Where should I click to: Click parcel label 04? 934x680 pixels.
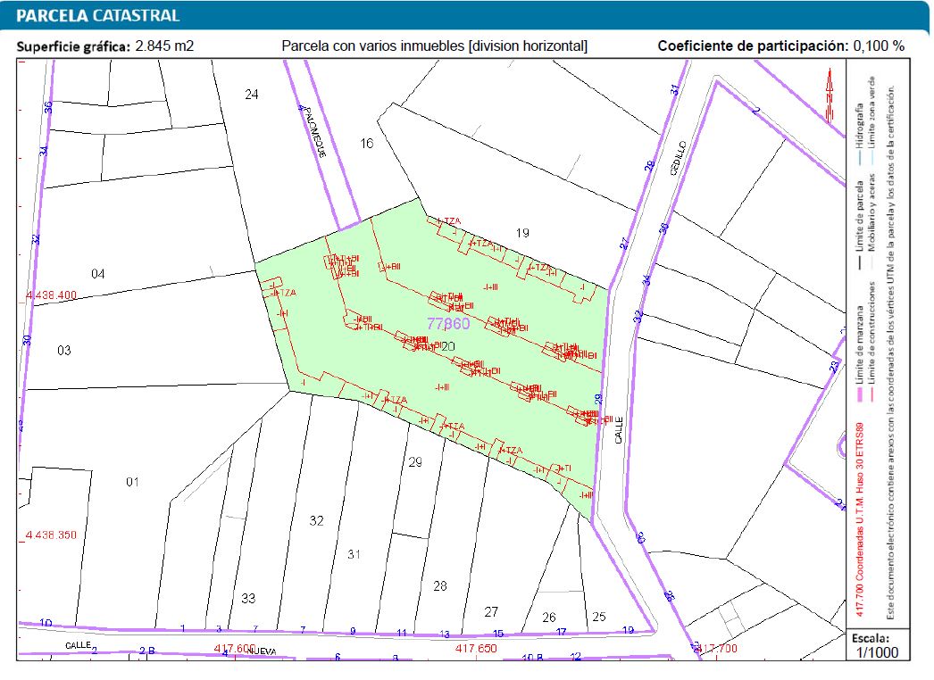click(98, 274)
